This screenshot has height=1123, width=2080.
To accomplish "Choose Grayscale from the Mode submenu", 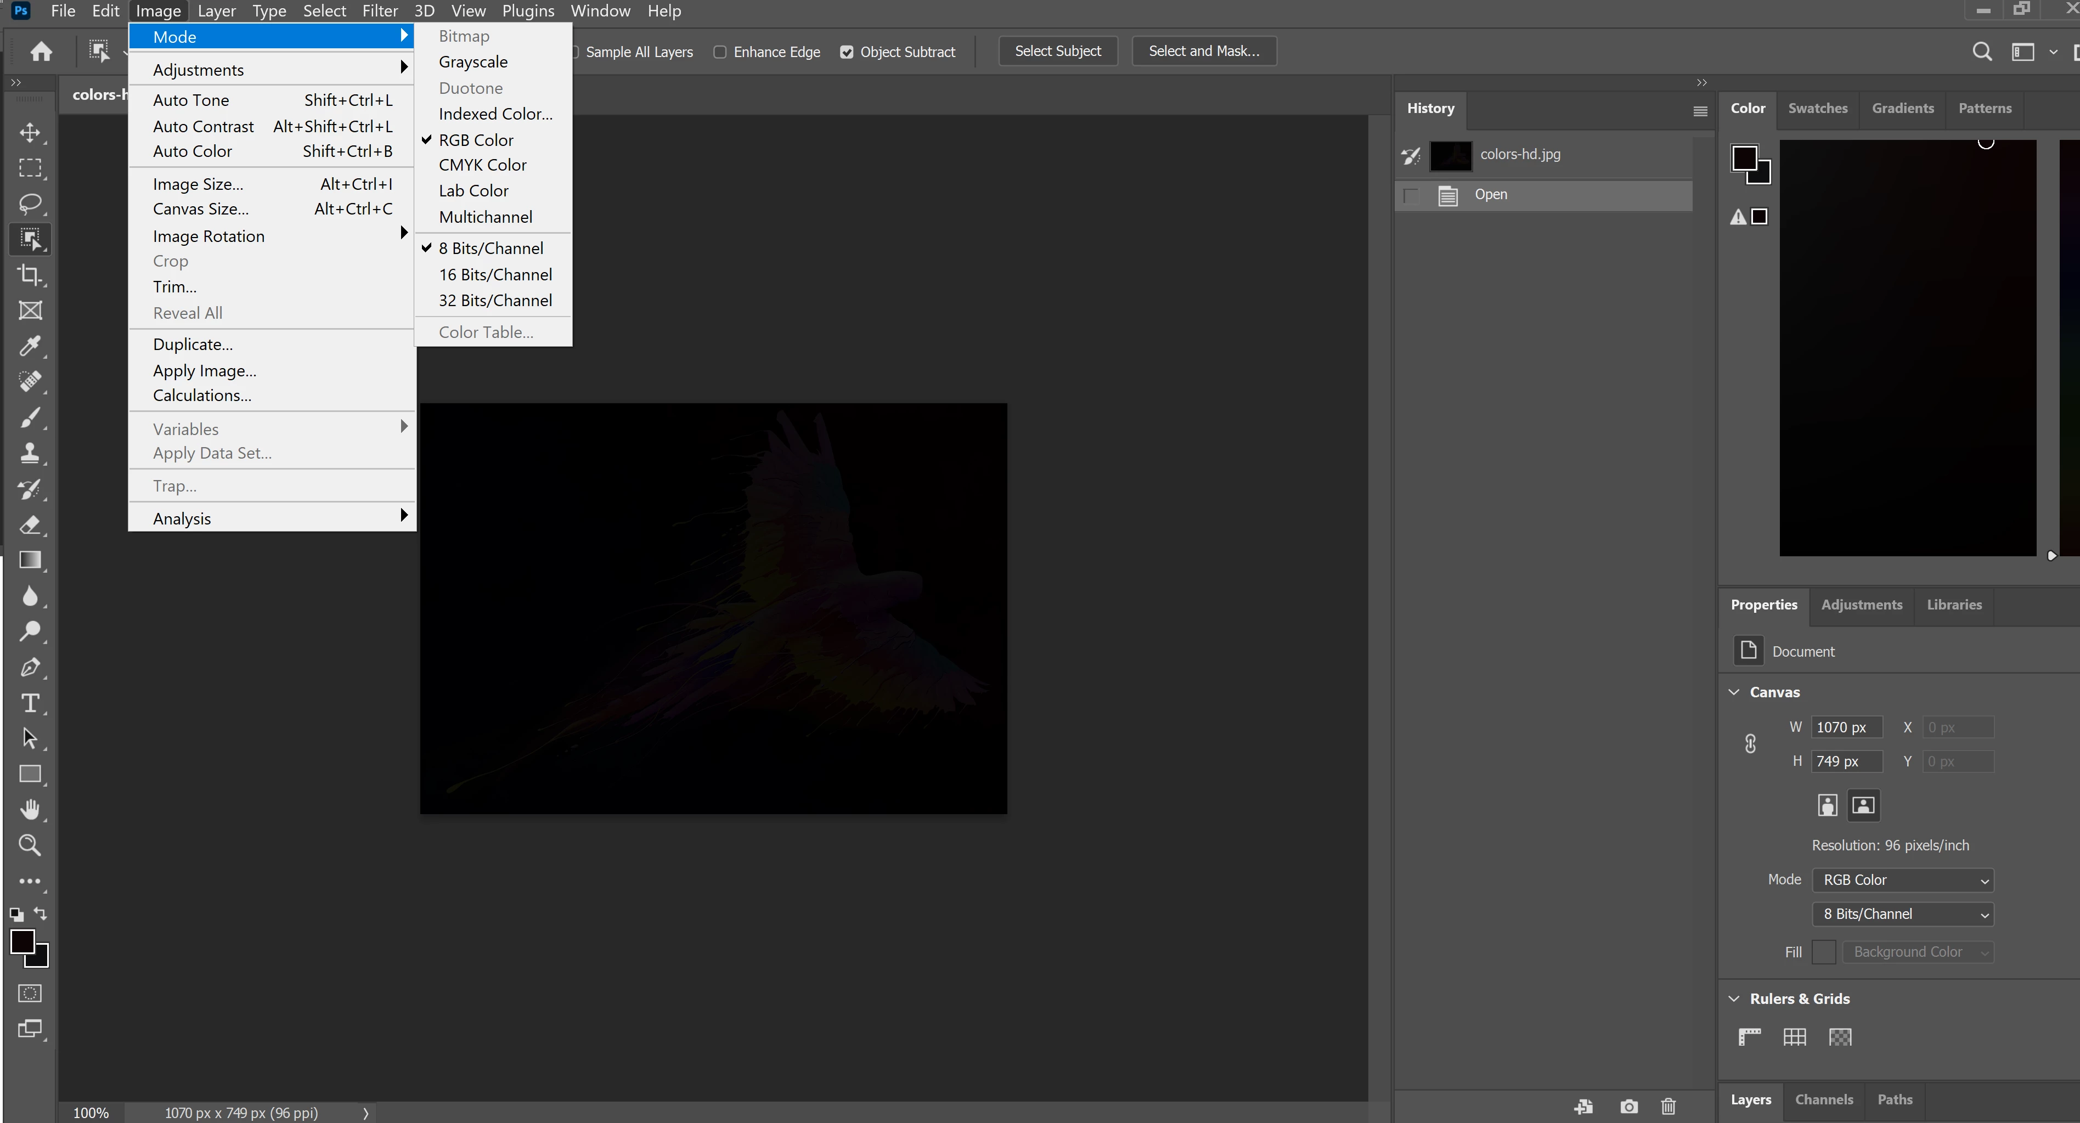I will point(473,62).
